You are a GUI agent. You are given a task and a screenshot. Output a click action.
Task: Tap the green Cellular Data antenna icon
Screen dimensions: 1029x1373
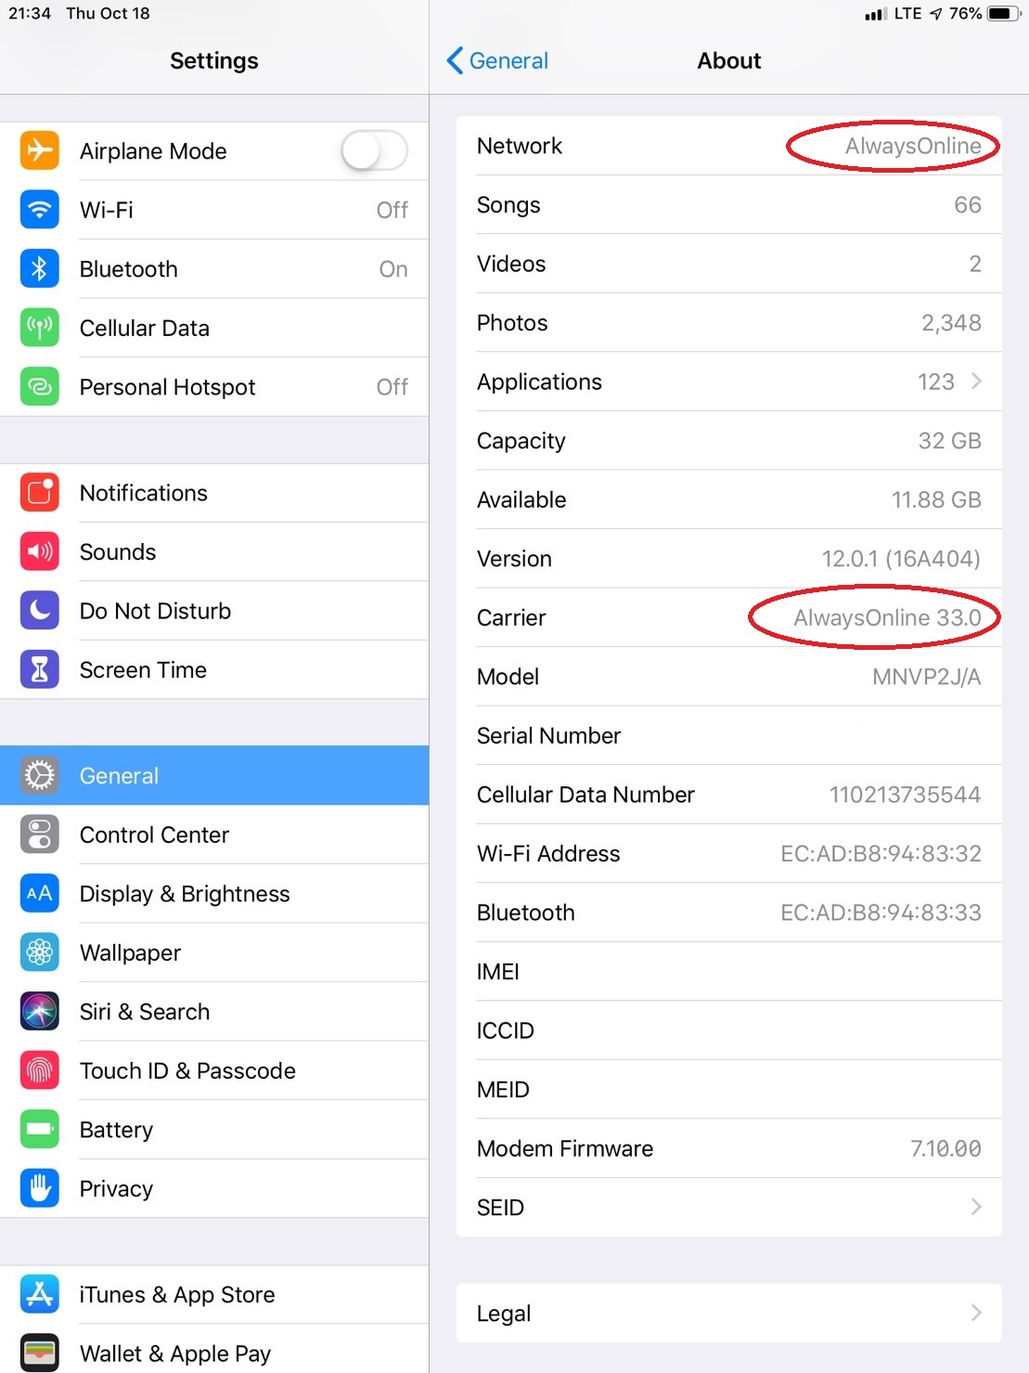pos(40,328)
